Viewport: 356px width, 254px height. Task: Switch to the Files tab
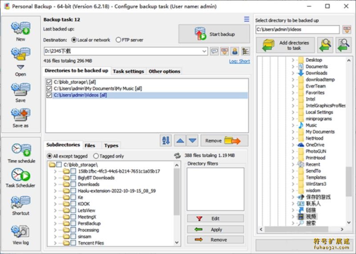pos(90,145)
